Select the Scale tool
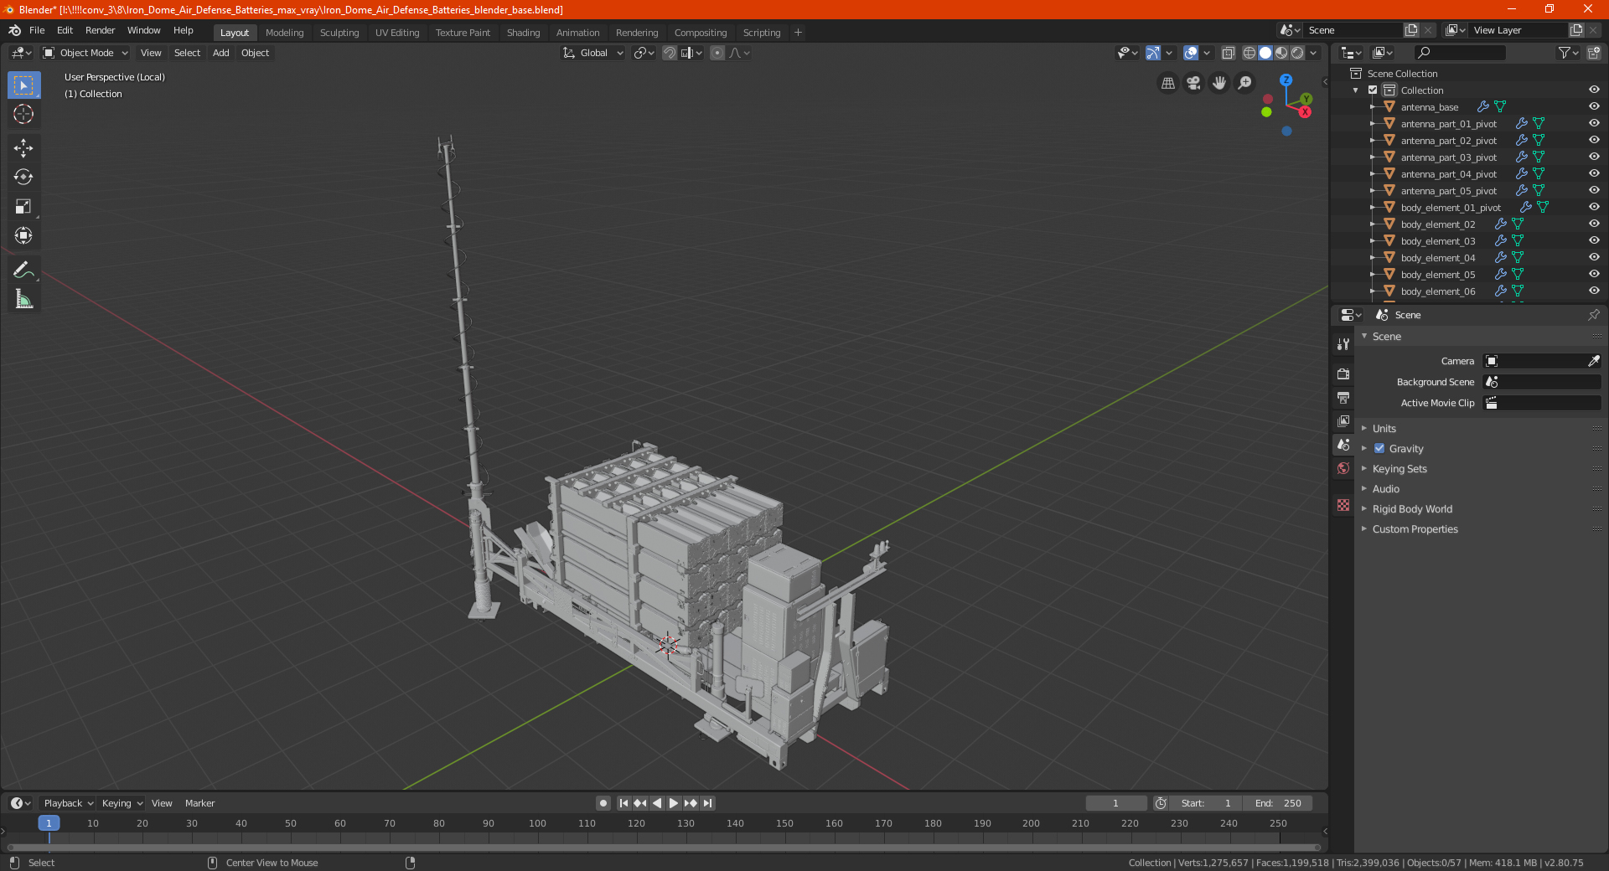The height and width of the screenshot is (871, 1609). tap(23, 206)
